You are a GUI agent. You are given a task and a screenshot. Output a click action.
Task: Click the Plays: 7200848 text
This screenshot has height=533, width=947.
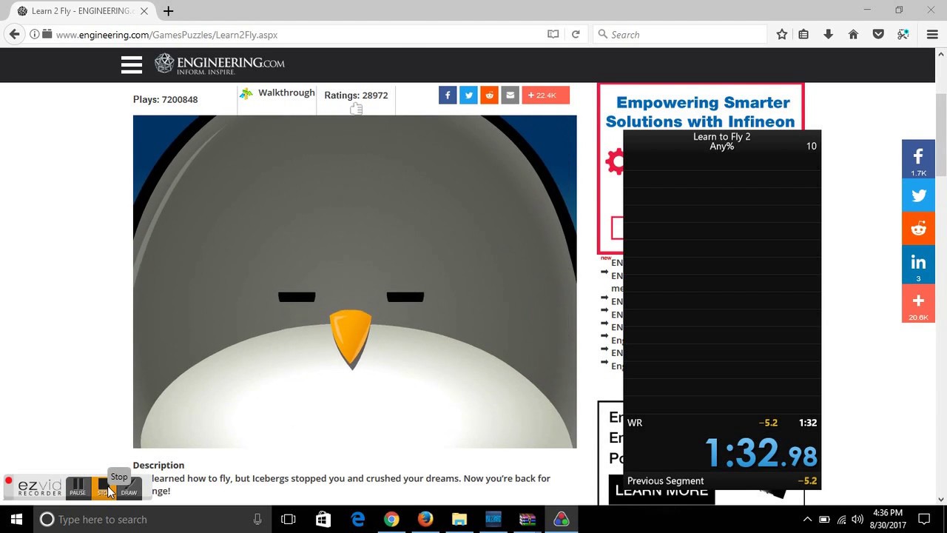(x=165, y=99)
